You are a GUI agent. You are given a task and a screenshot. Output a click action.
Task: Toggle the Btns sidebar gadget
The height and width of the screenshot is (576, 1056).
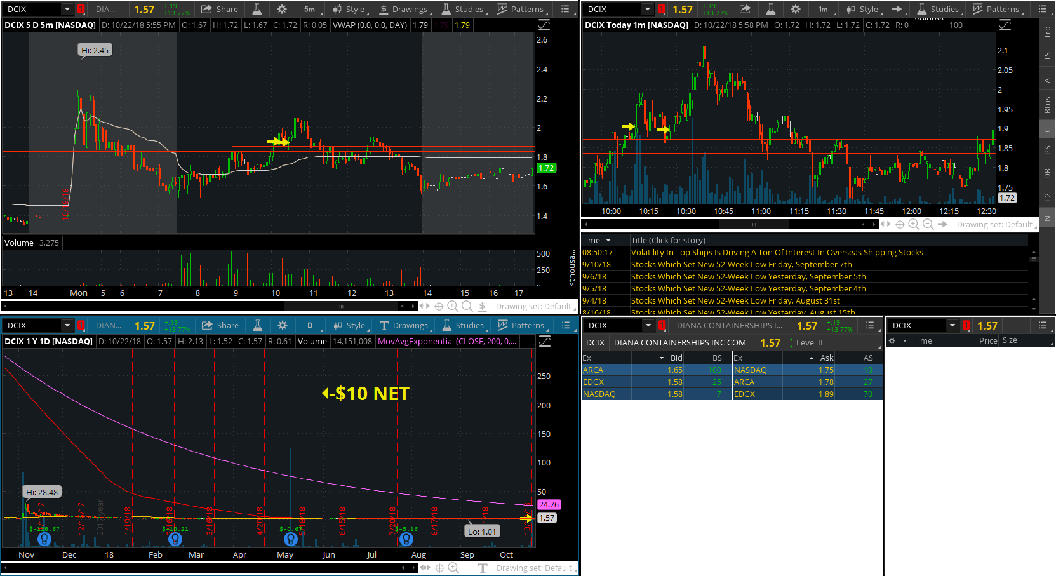click(1048, 105)
